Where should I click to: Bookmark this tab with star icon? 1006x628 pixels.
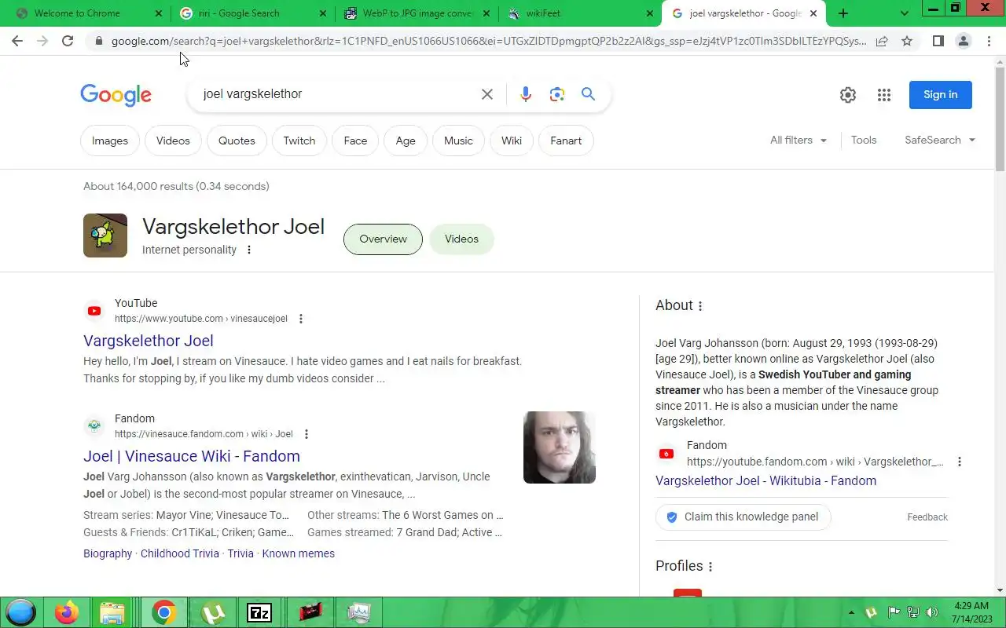(907, 41)
